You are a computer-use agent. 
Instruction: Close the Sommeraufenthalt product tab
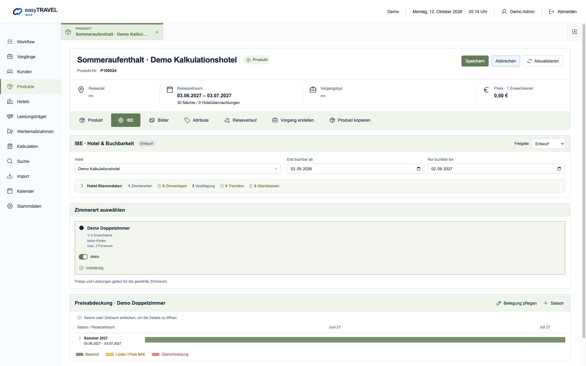(x=157, y=32)
